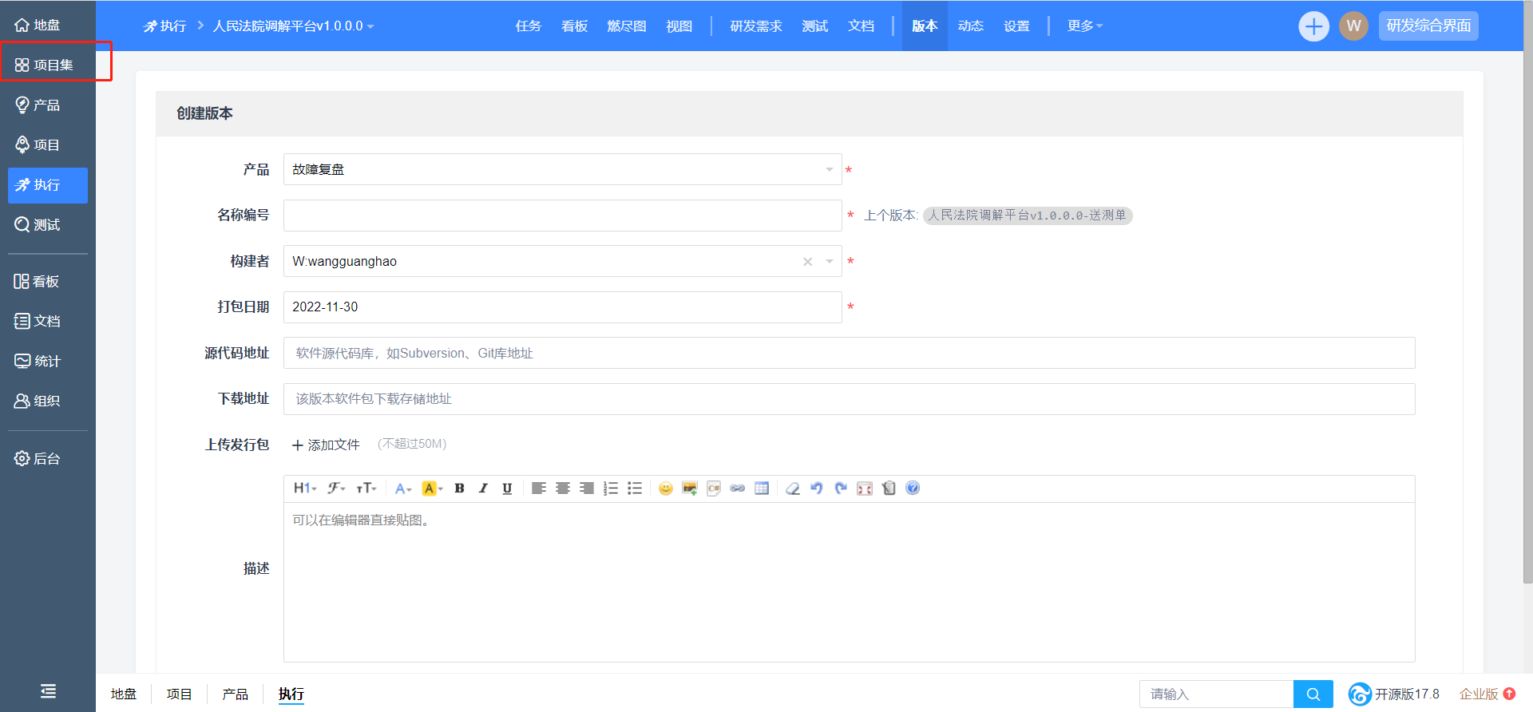
Task: Open the 产品 product dropdown
Action: [562, 169]
